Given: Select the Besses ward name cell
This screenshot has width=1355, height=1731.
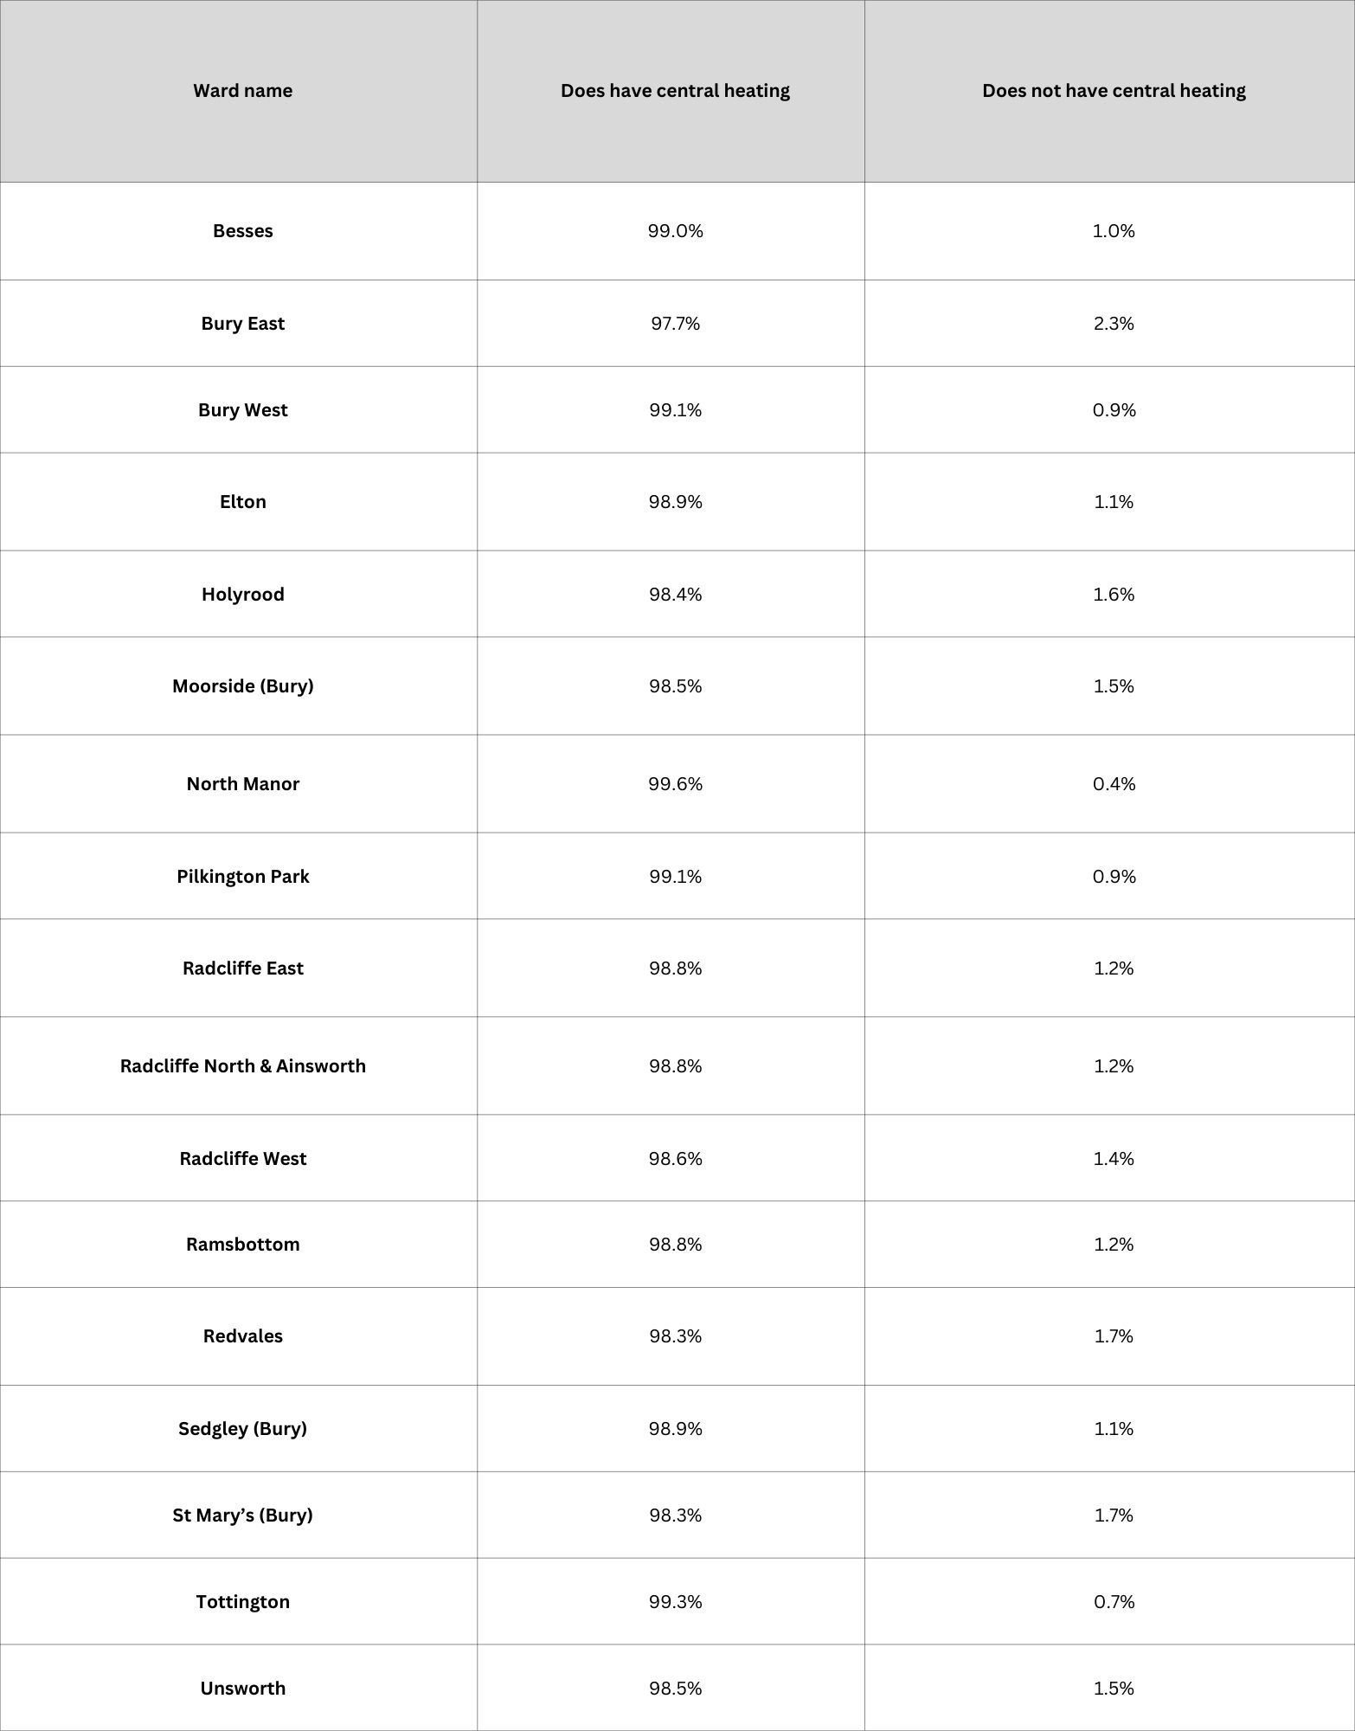Looking at the screenshot, I should point(242,231).
